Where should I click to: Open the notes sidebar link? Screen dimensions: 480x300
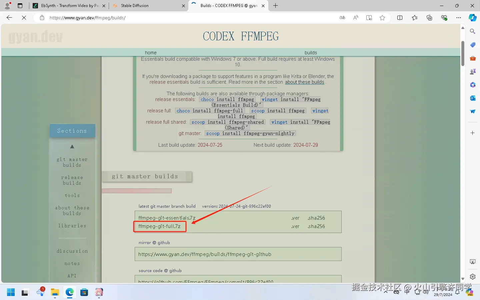point(72,264)
